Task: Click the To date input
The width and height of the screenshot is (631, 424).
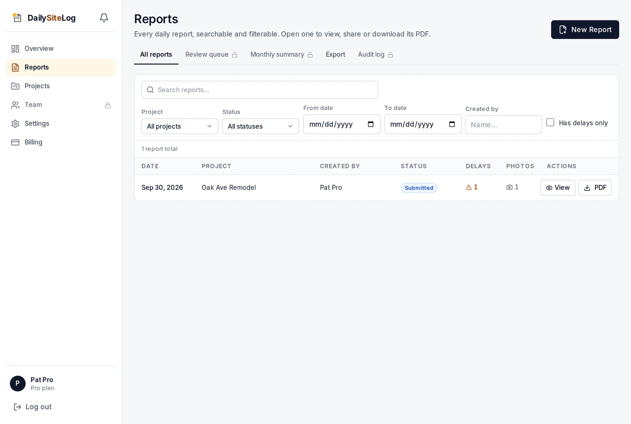Action: tap(423, 124)
